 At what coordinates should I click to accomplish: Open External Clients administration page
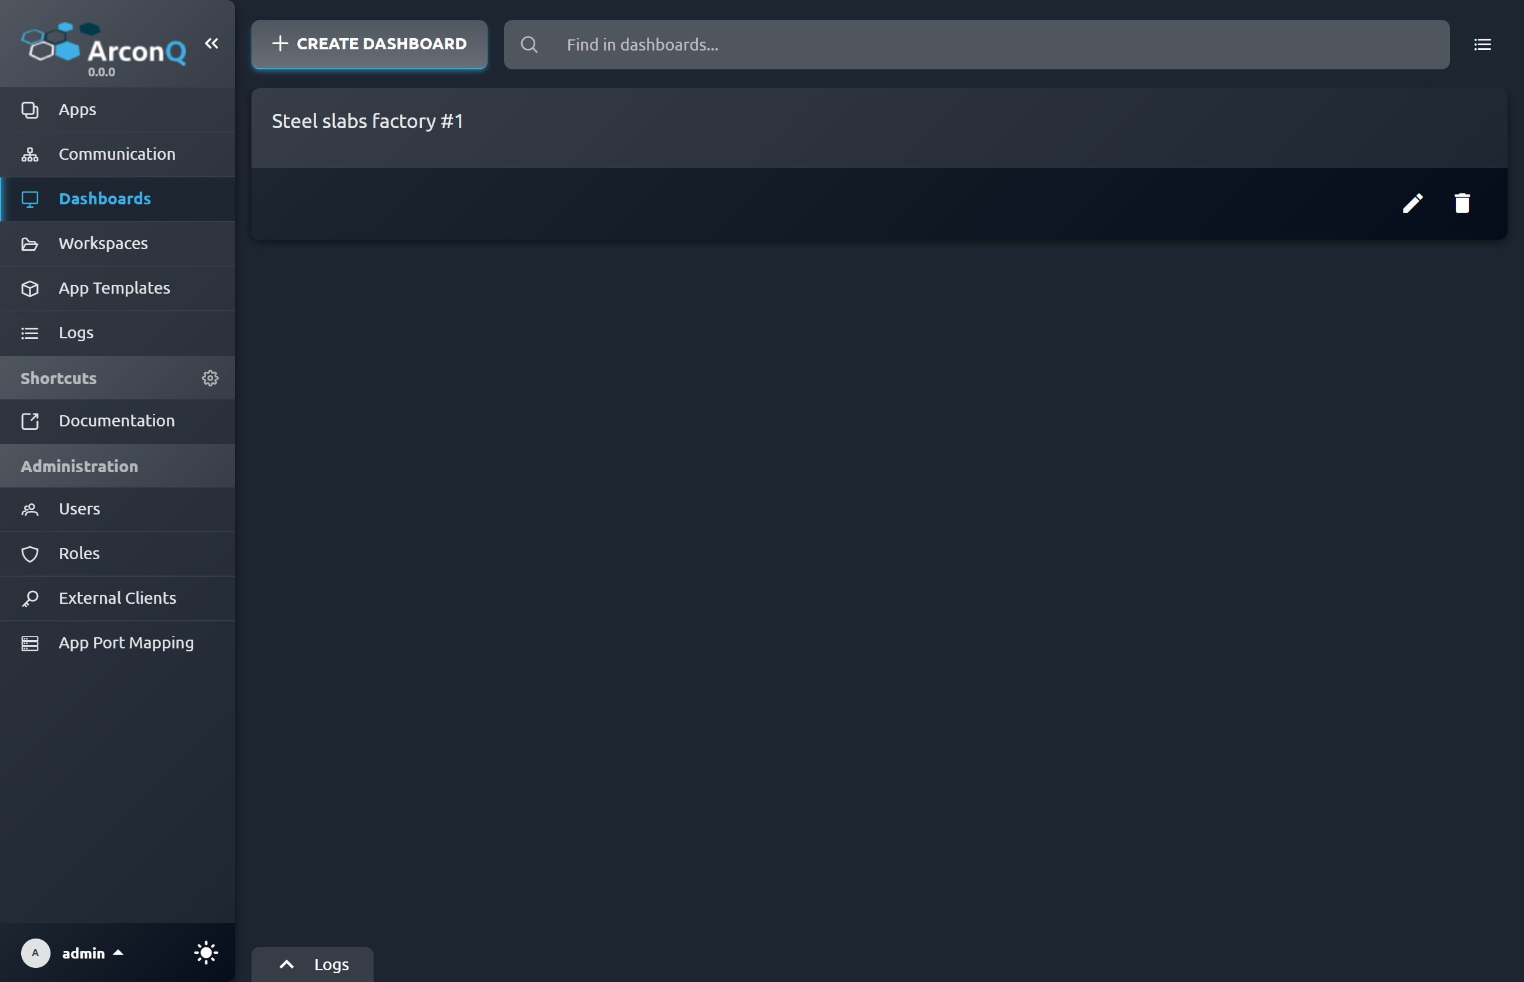pyautogui.click(x=118, y=598)
